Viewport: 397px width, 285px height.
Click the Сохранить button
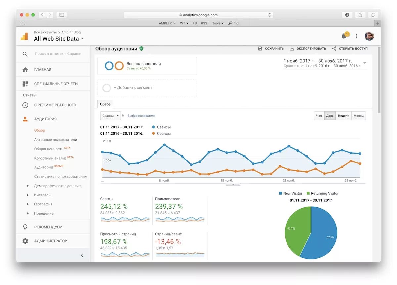point(271,48)
